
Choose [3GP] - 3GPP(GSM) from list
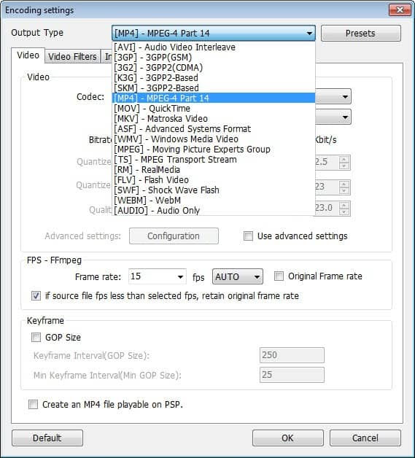point(214,57)
